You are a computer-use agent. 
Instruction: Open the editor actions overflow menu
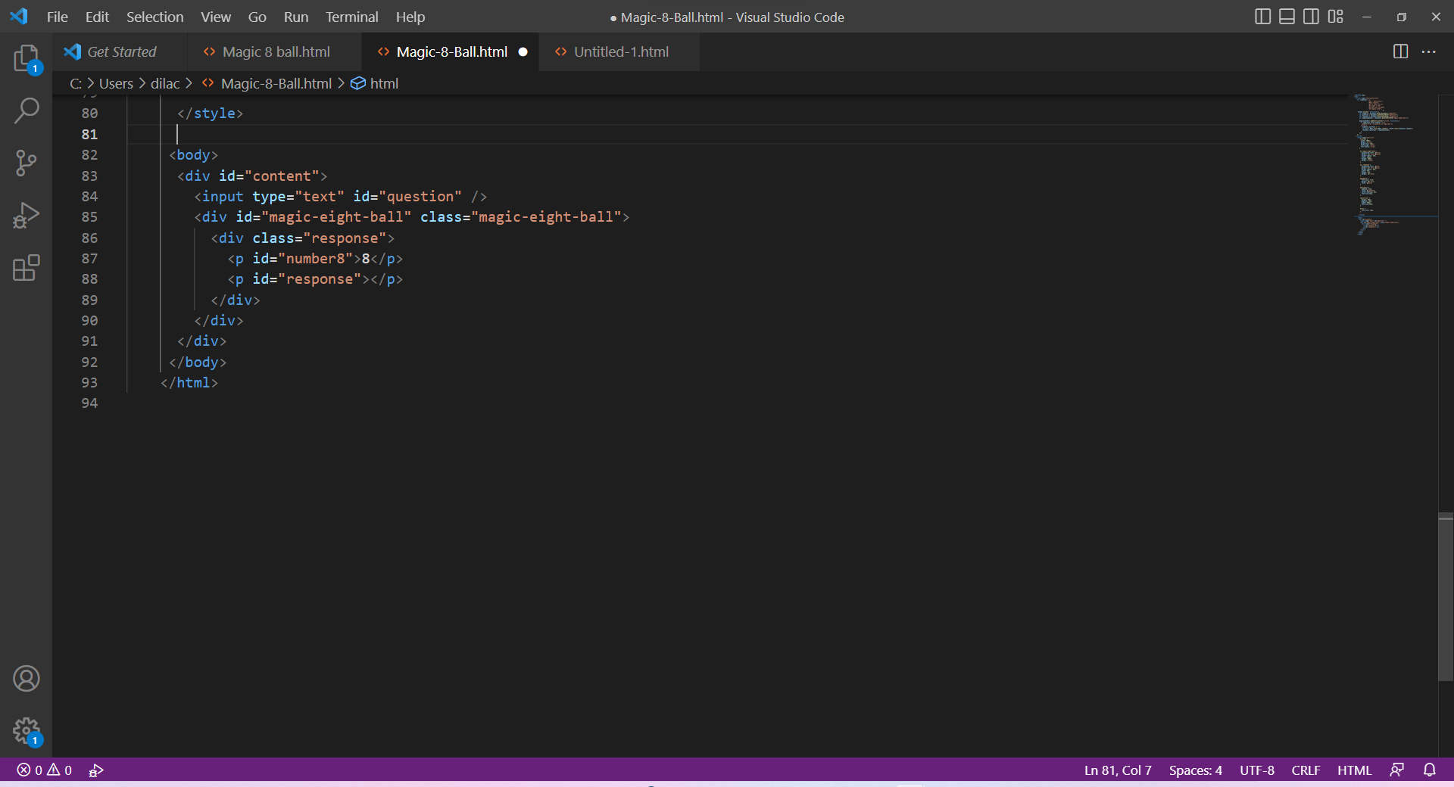coord(1430,51)
